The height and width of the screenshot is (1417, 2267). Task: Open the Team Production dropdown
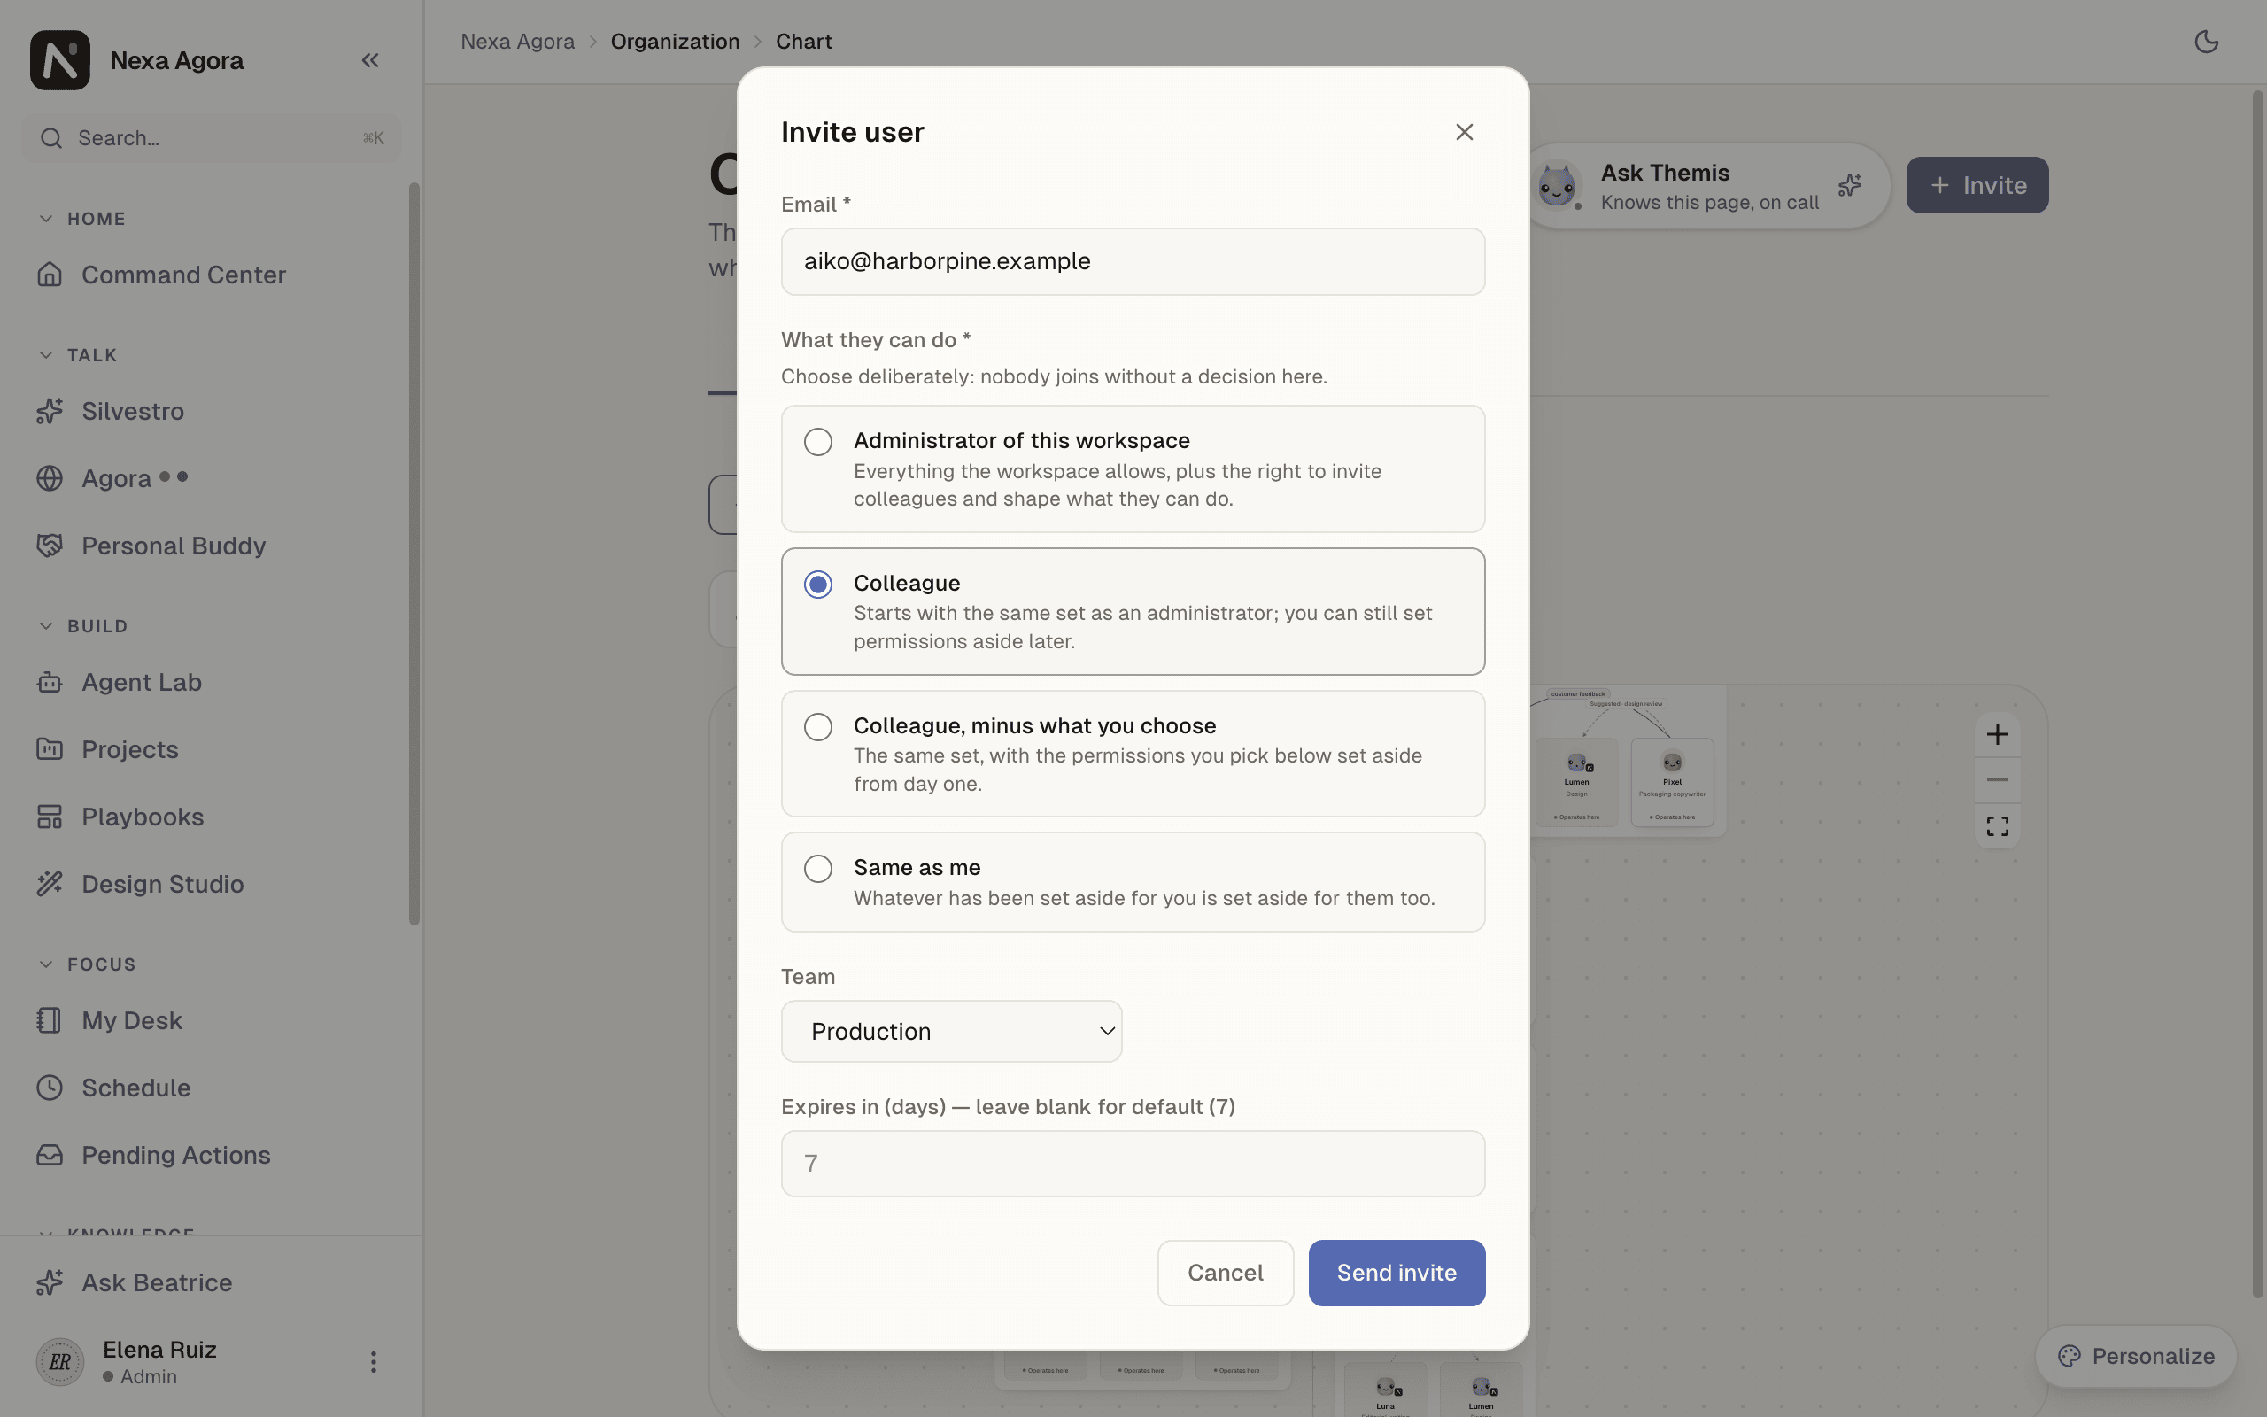tap(952, 1031)
